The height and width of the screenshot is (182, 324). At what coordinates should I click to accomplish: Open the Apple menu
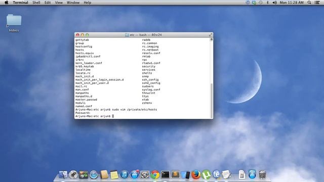[7, 3]
